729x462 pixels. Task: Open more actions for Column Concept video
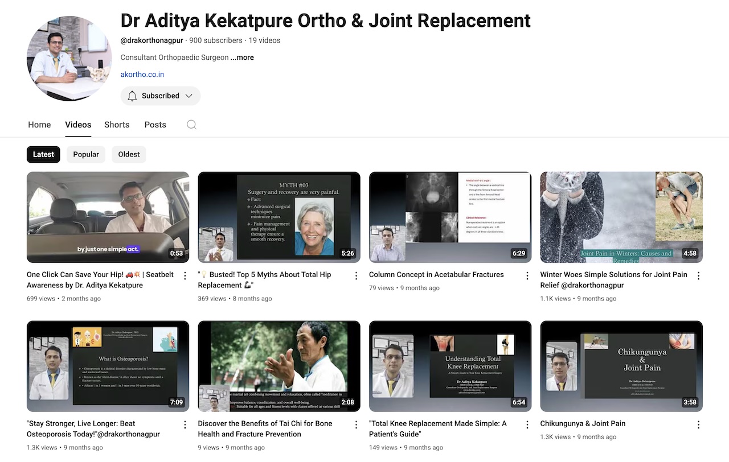click(x=527, y=276)
